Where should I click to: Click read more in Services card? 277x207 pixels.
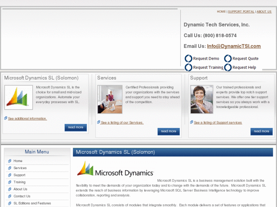pos(168,131)
